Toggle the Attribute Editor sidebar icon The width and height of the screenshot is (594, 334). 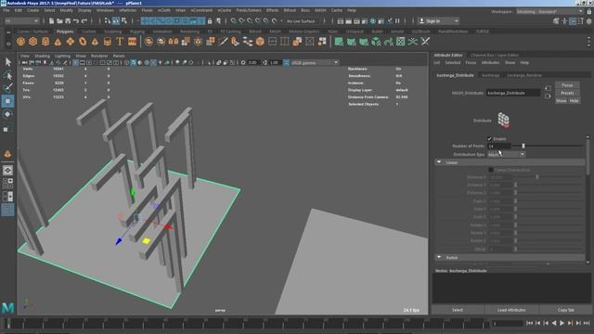(x=573, y=21)
